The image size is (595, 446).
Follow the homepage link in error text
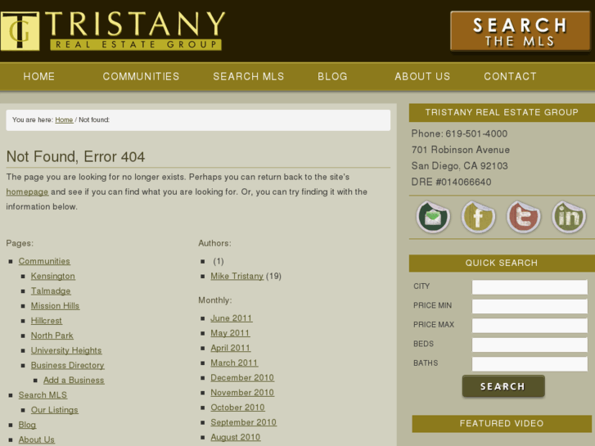27,191
